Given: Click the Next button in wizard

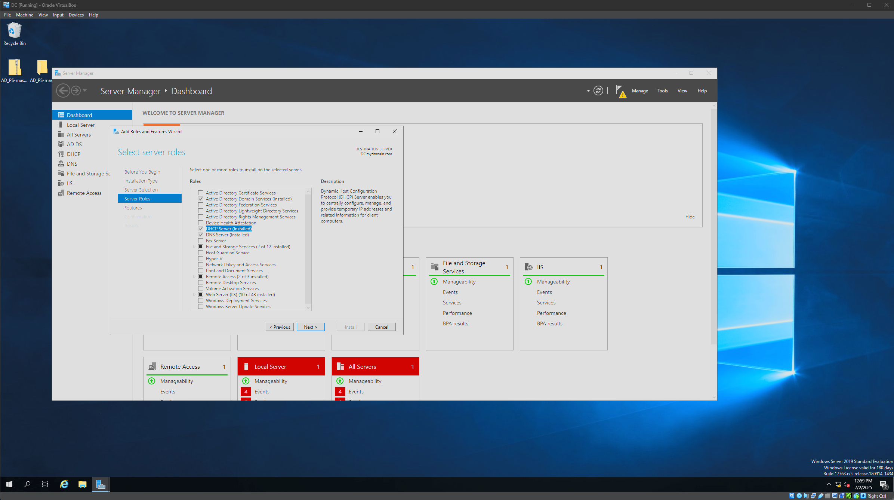Looking at the screenshot, I should pos(311,327).
